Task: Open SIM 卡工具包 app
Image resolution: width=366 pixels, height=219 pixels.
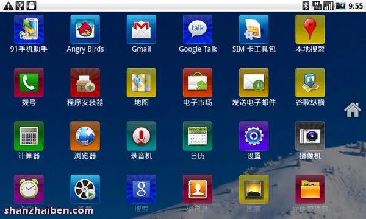Action: click(x=254, y=29)
